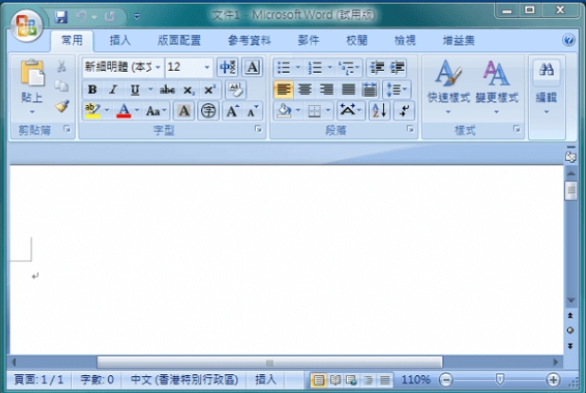Copy selection using copy icon

(62, 86)
